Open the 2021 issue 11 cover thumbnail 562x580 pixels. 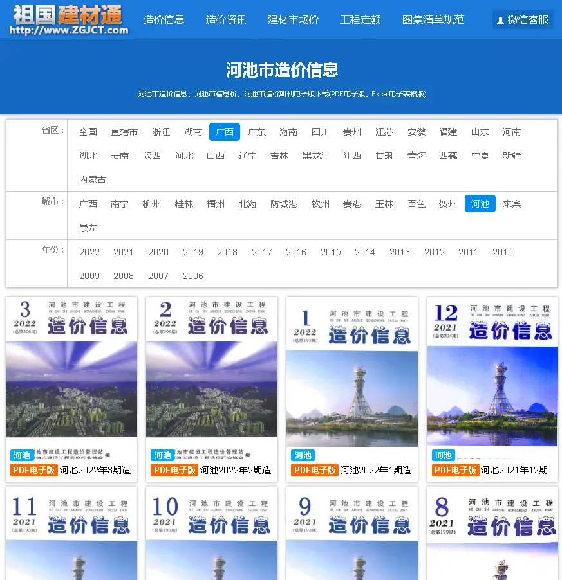[71, 534]
